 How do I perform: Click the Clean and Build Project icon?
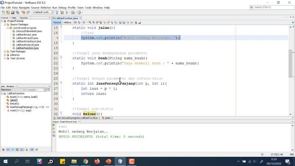pyautogui.click(x=62, y=12)
